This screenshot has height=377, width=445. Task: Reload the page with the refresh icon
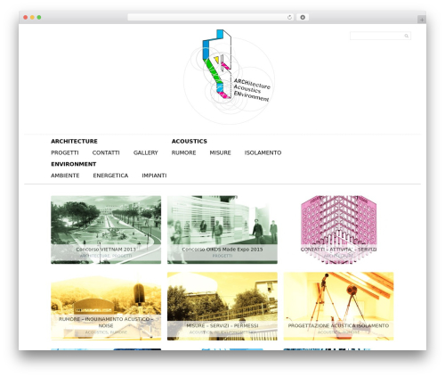coord(289,18)
